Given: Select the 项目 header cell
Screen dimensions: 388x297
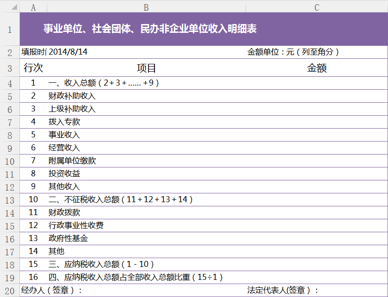Looking at the screenshot, I should 146,68.
